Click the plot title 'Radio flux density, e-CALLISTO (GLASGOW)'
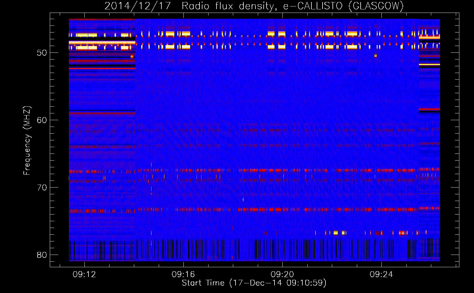 tap(293, 6)
